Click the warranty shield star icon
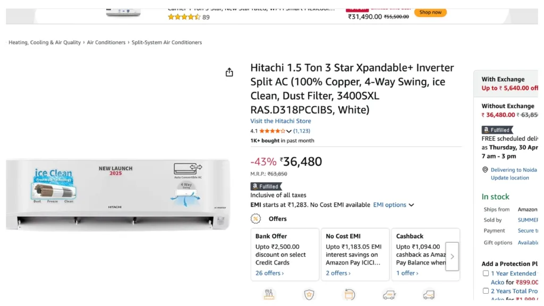Viewport: 544px width, 306px height. pyautogui.click(x=309, y=295)
